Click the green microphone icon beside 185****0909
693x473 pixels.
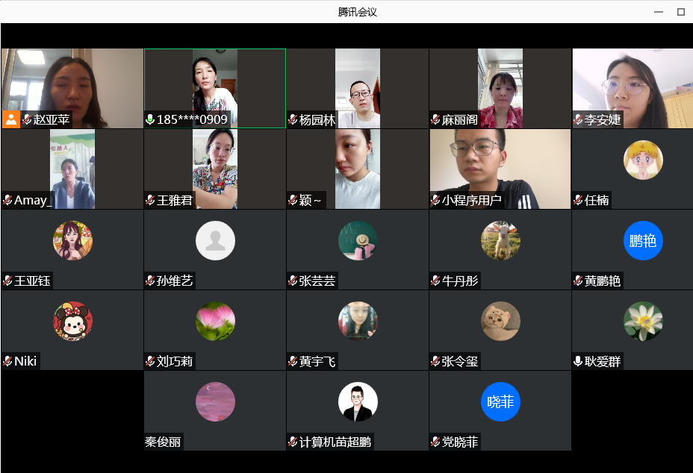pyautogui.click(x=150, y=119)
